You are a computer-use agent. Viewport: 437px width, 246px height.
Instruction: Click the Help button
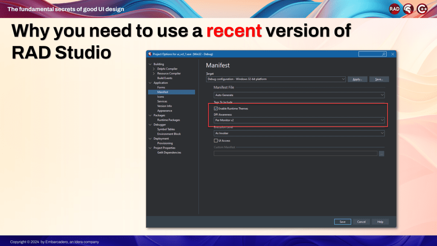tap(380, 222)
